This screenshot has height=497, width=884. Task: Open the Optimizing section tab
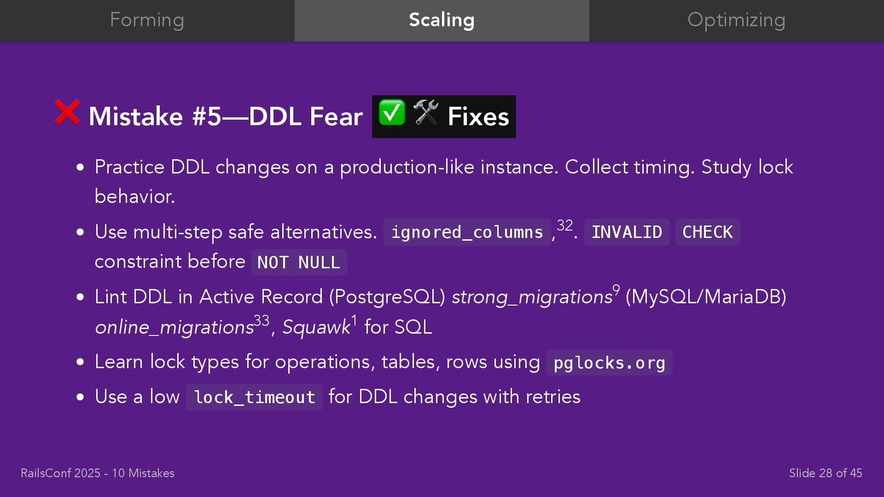point(737,21)
